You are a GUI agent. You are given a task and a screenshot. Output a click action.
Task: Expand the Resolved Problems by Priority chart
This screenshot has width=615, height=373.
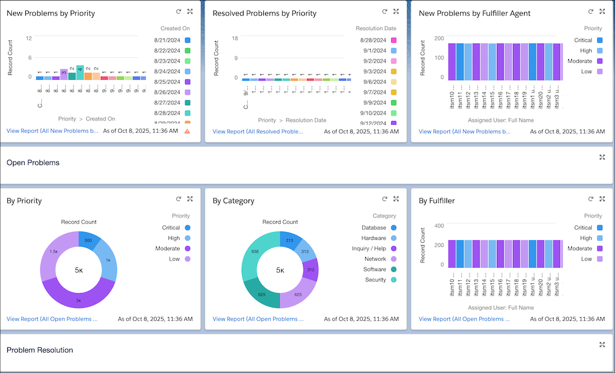click(396, 12)
